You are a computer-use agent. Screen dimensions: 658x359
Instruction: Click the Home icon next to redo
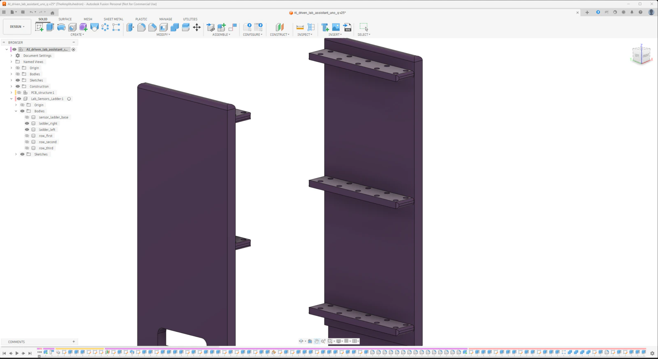(52, 13)
